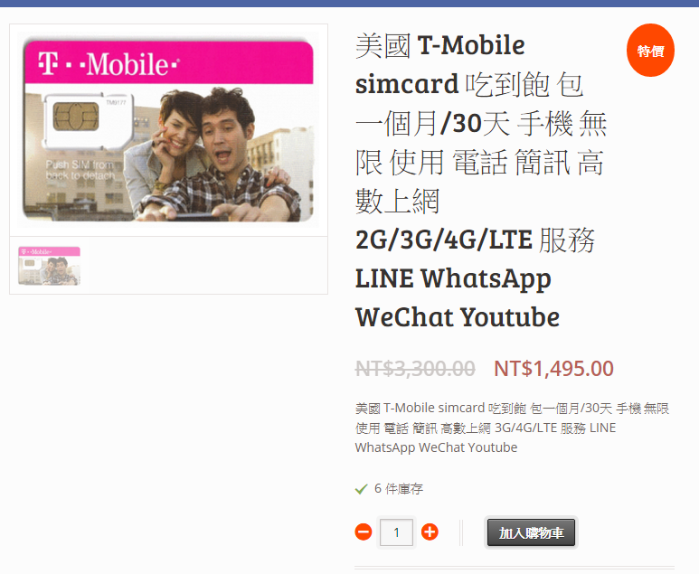This screenshot has width=699, height=574.
Task: Select the small T-Mobile SIM thumbnail
Action: (49, 266)
